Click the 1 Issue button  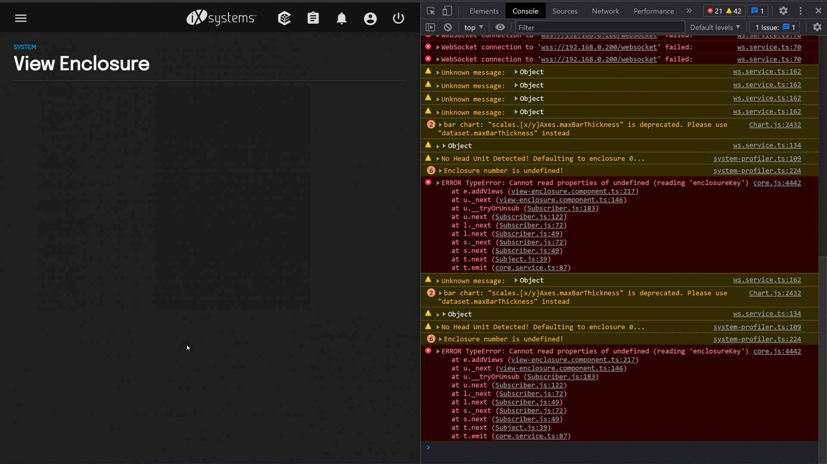[775, 27]
